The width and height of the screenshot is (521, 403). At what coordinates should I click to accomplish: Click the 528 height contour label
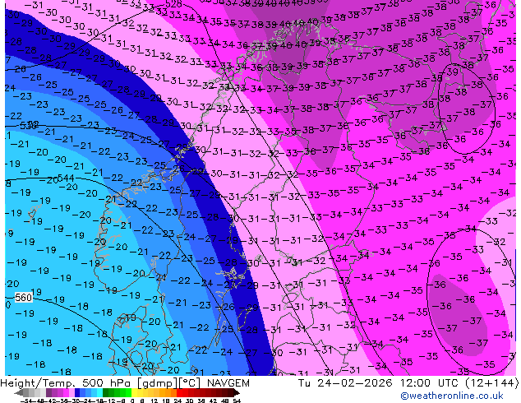coord(173,3)
